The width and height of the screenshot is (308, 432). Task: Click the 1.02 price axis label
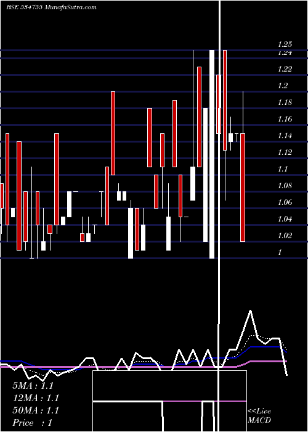coord(285,236)
